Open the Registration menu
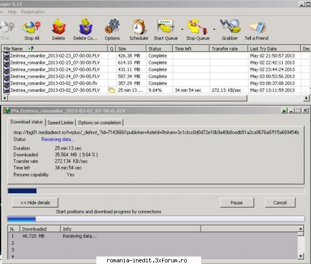This screenshot has height=264, width=311. [x=33, y=12]
